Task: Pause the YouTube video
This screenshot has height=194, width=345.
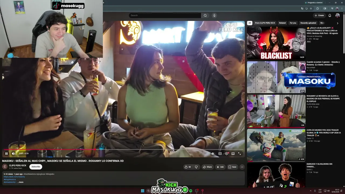Action: (x=6, y=154)
